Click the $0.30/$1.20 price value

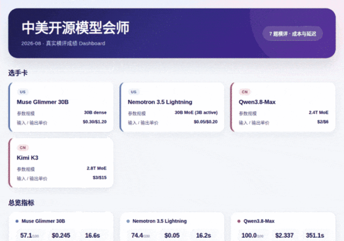pos(95,122)
